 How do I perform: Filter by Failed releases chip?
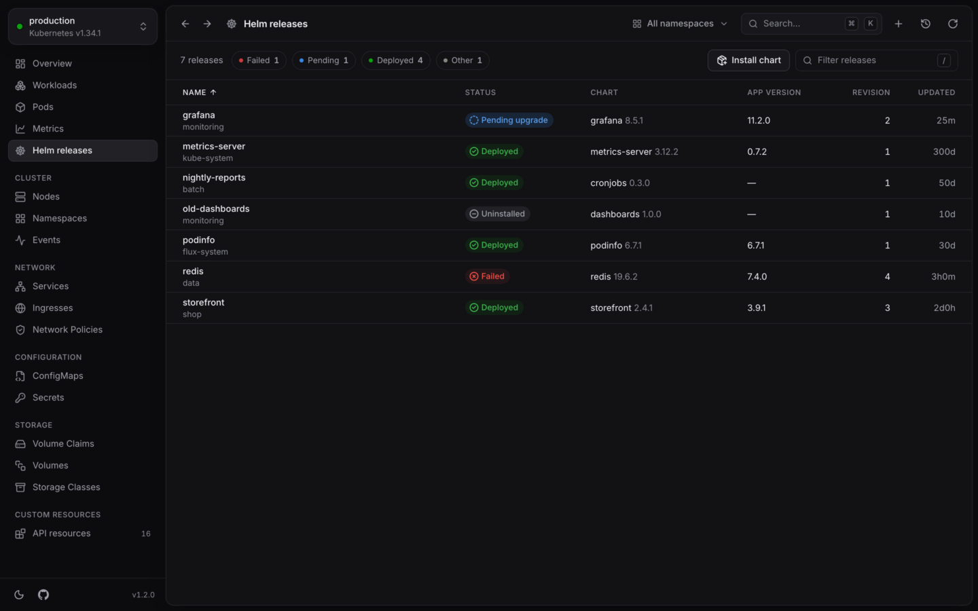coord(259,60)
